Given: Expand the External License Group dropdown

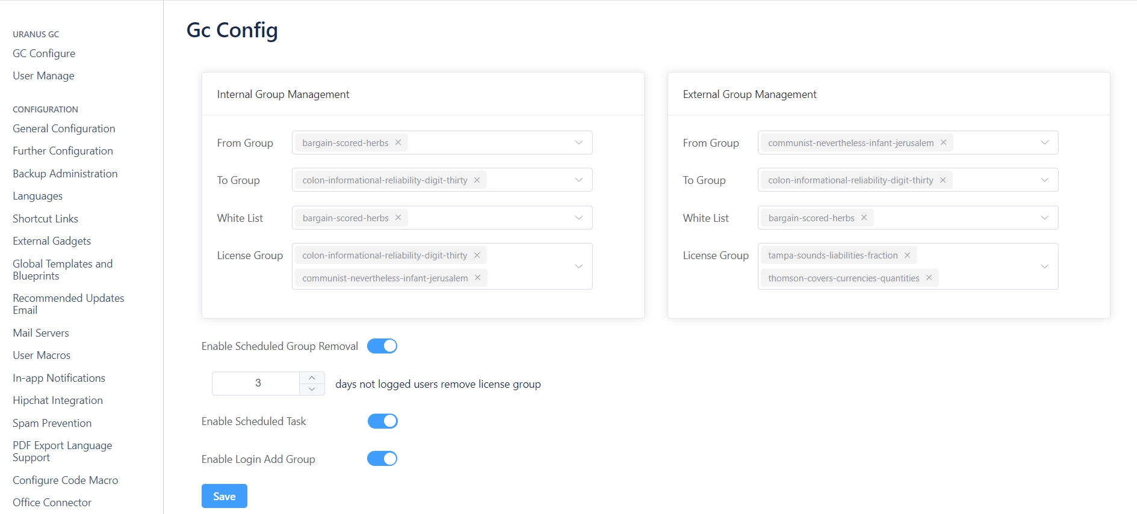Looking at the screenshot, I should [x=1044, y=266].
